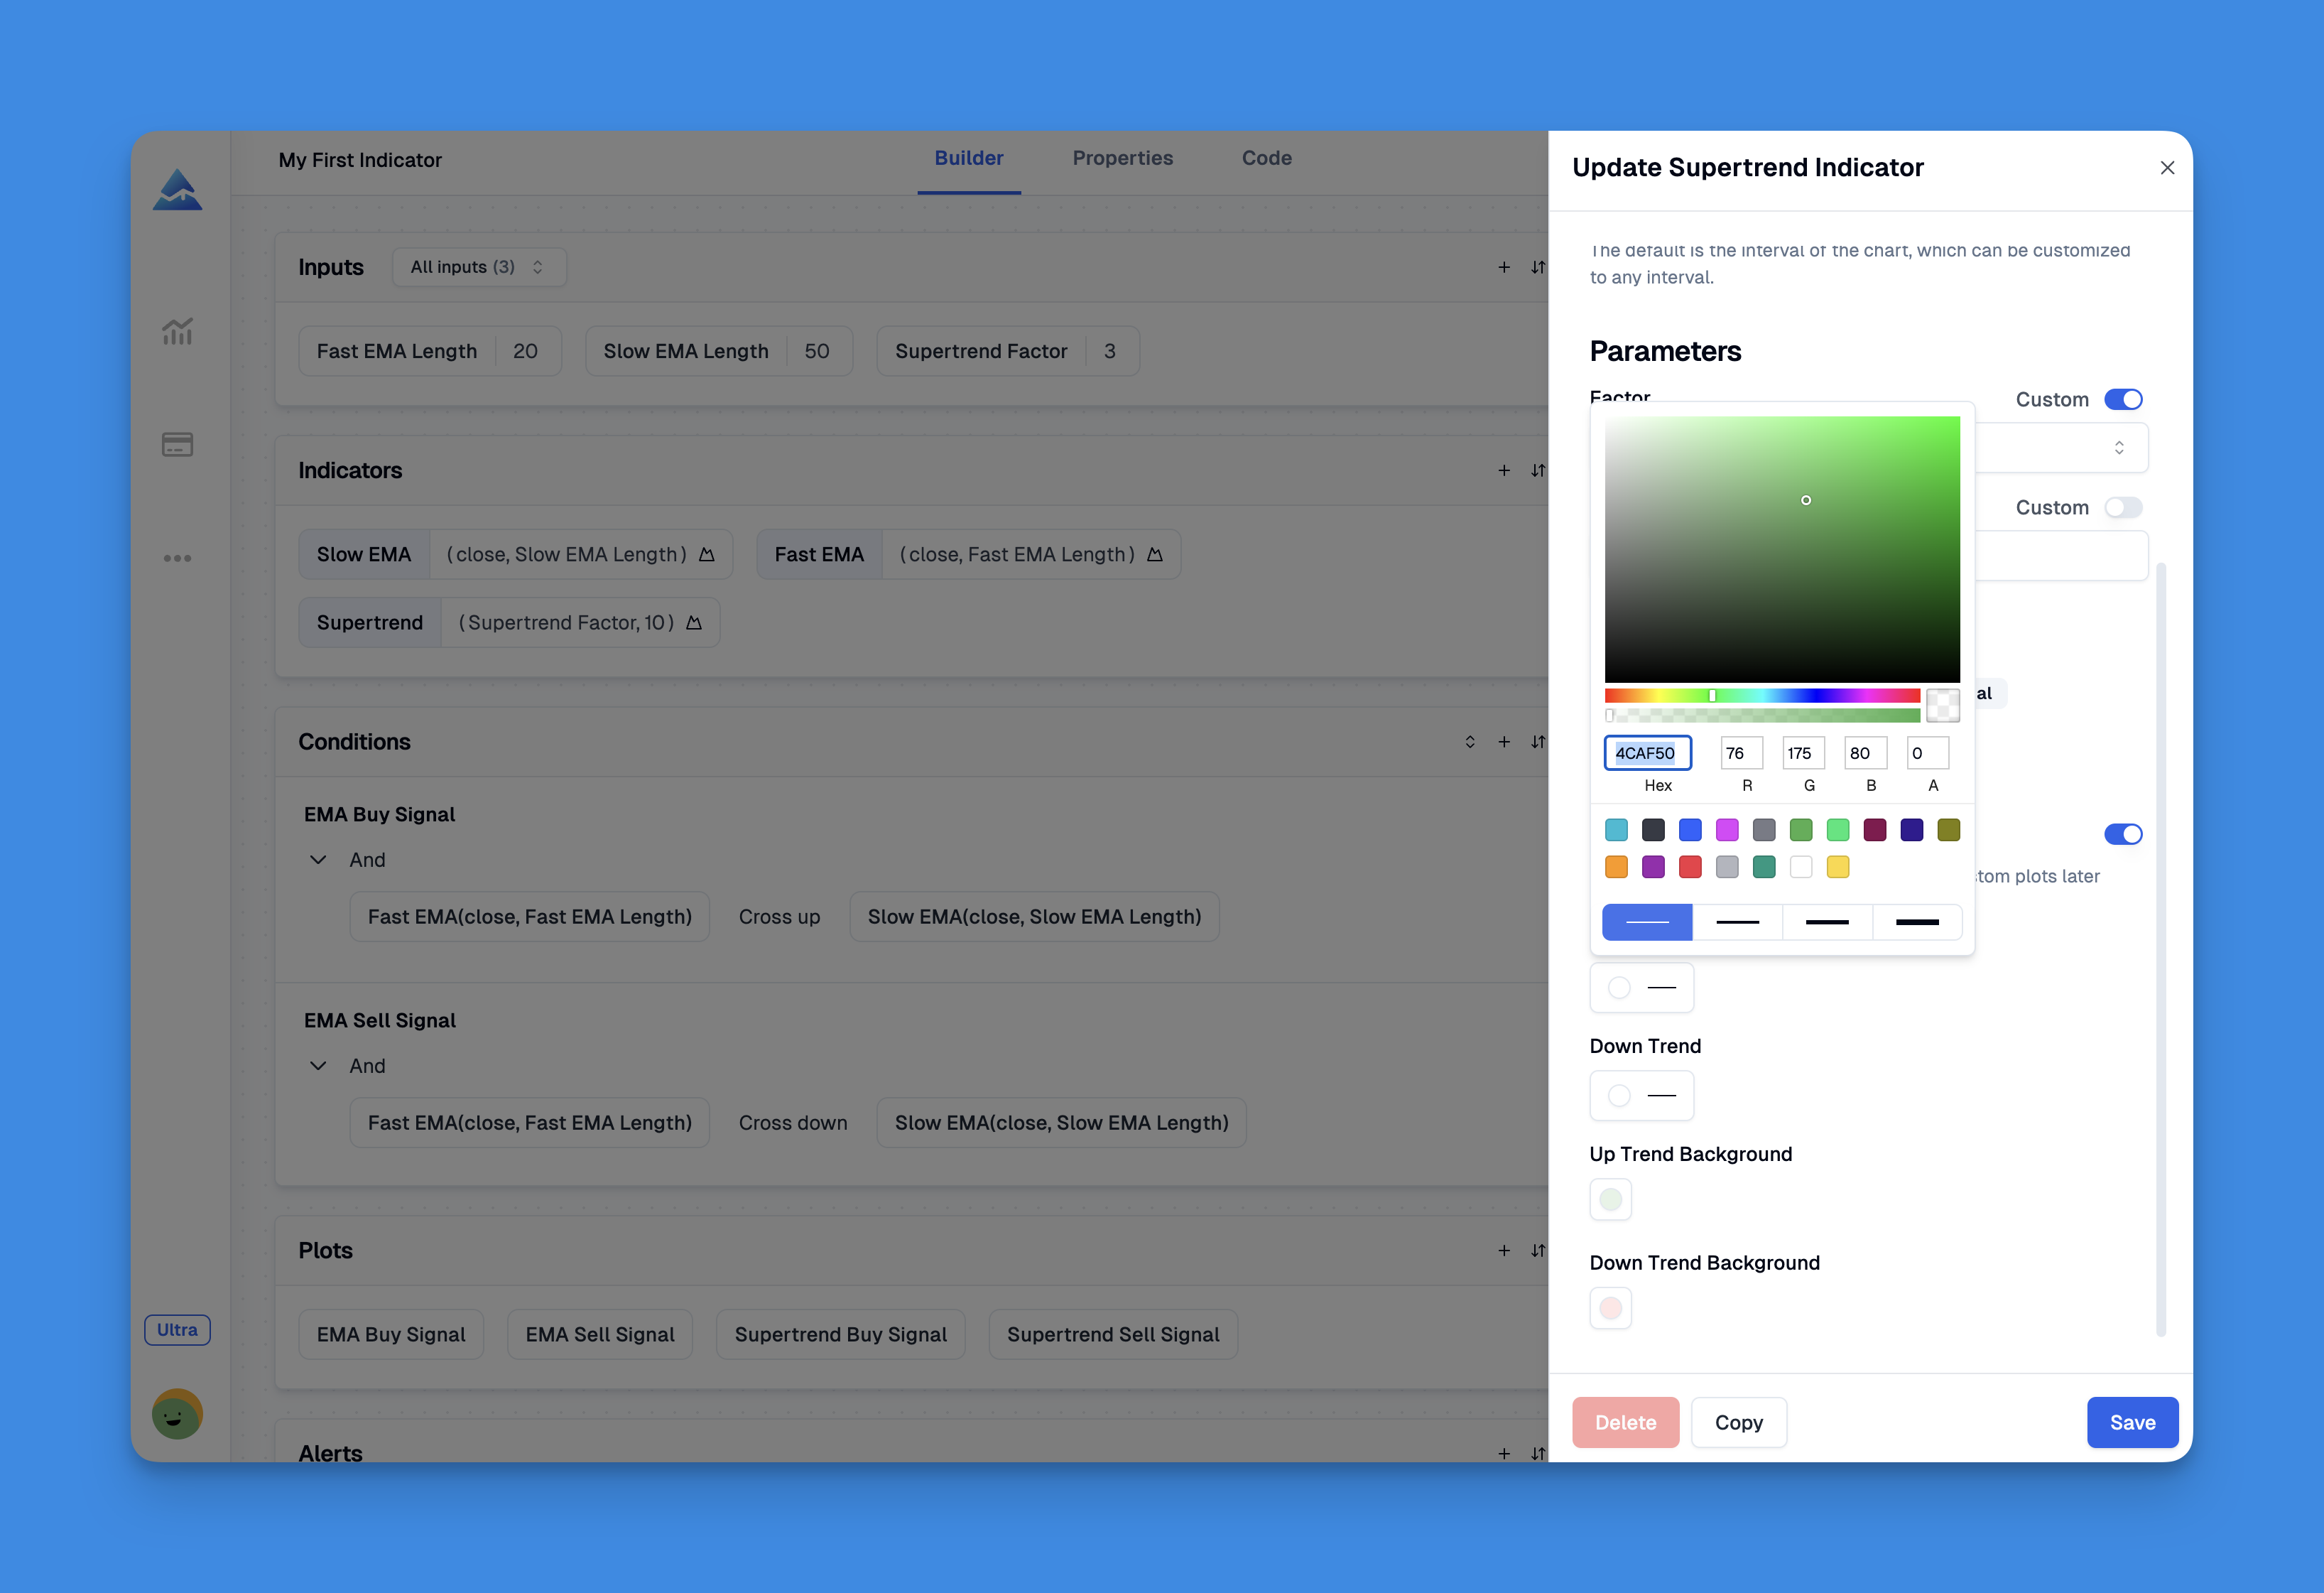Switch to the Properties tab
Screen dimensions: 2324x1593
[x=1123, y=158]
